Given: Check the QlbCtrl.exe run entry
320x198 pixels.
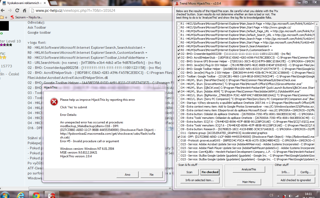Looking at the screenshot, I should pos(179,88).
